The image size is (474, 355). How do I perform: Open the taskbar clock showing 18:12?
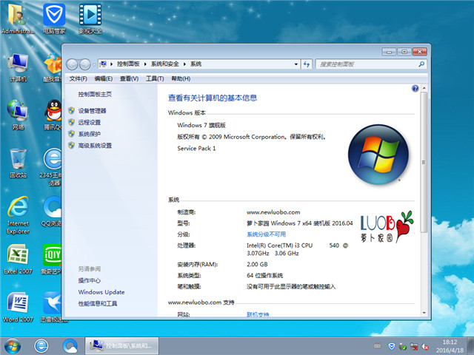coord(450,346)
